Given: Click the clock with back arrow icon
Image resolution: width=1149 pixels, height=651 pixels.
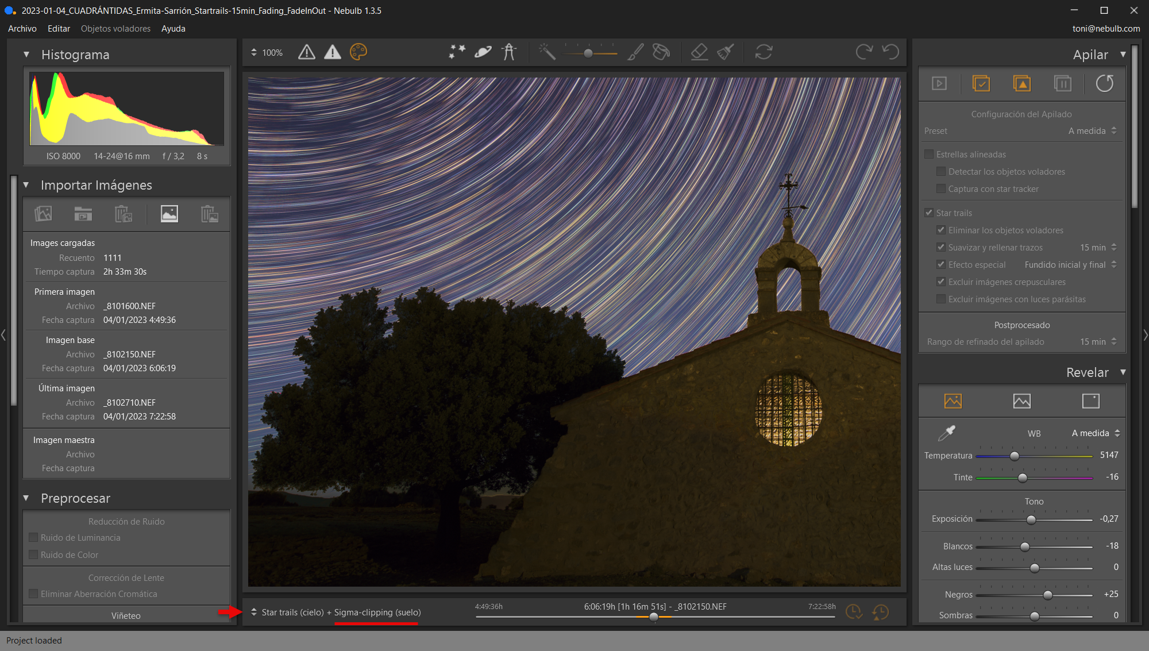Looking at the screenshot, I should tap(880, 612).
